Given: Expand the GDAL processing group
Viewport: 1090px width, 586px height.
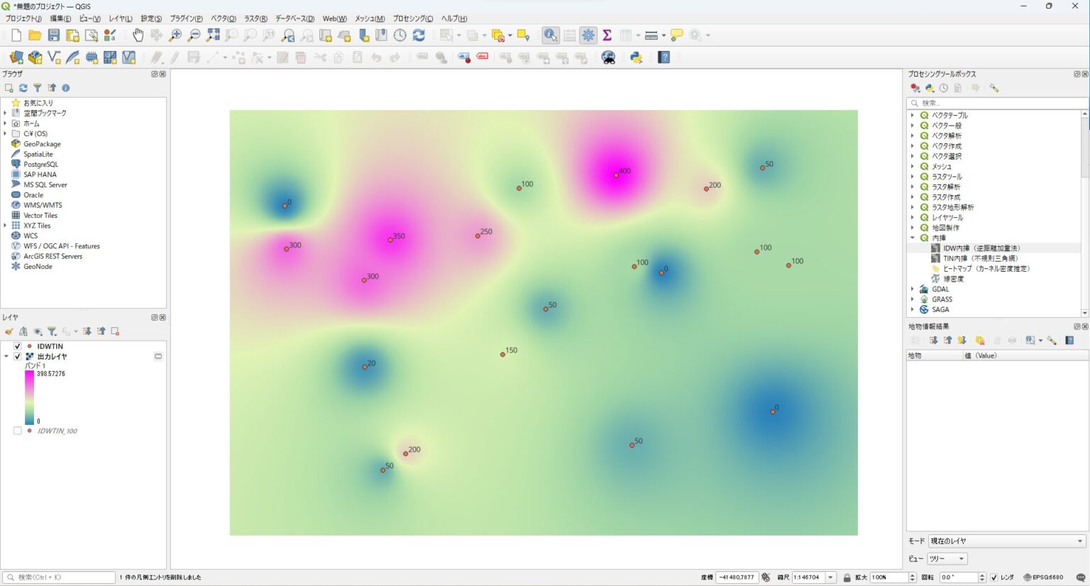Looking at the screenshot, I should [913, 289].
